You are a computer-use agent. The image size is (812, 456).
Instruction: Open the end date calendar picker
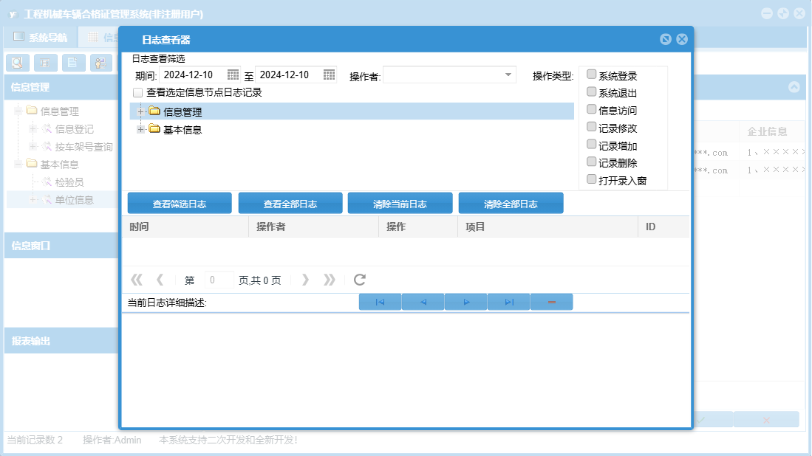click(x=330, y=75)
